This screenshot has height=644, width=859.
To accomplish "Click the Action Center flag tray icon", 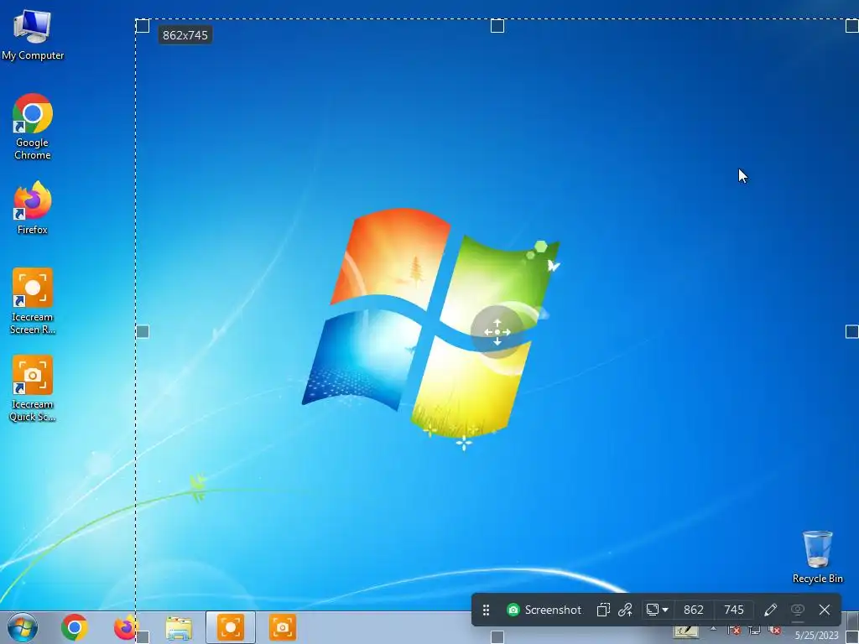I will (x=733, y=631).
